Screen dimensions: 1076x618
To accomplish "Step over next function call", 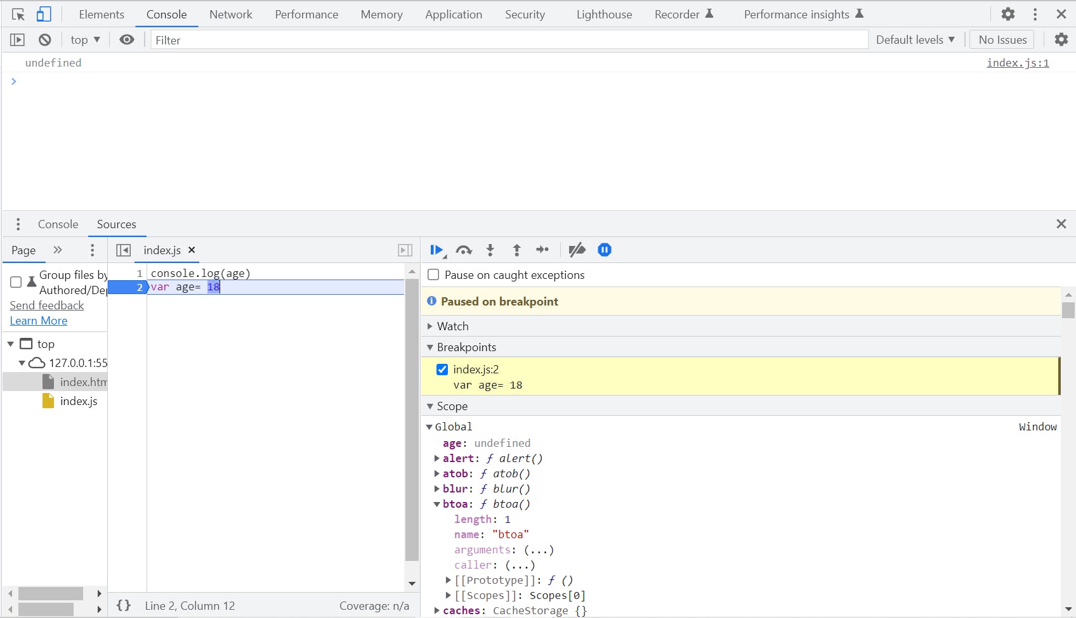I will [x=464, y=250].
